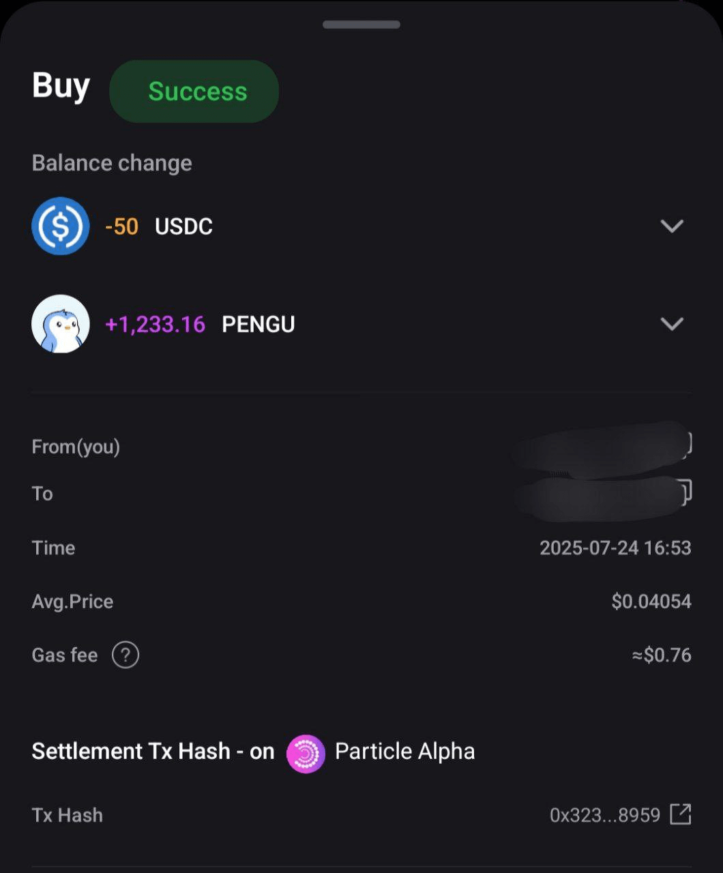Tap the -50 USDC amount
The image size is (723, 873).
122,226
